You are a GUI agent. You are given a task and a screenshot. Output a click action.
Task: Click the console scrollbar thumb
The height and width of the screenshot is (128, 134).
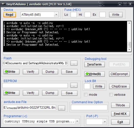coord(129,45)
